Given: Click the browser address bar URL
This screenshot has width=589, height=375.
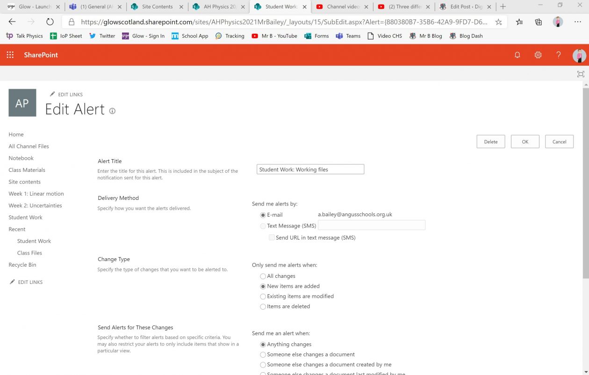Looking at the screenshot, I should pos(284,22).
